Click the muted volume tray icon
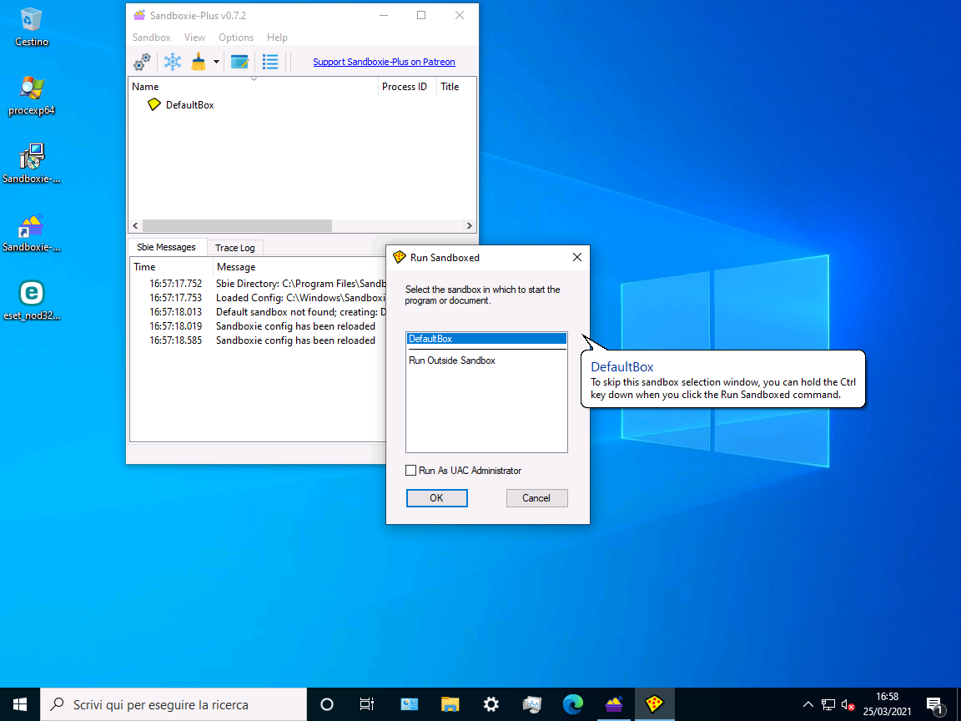 848,704
